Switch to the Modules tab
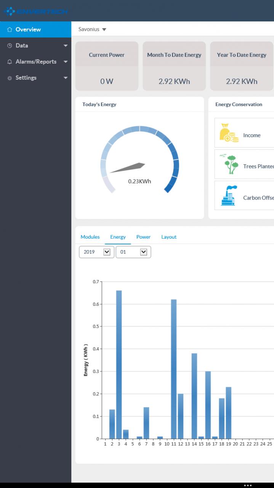The height and width of the screenshot is (488, 274). [x=90, y=237]
